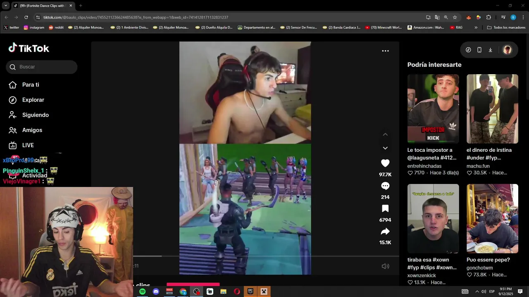Open the reddit bookmark

[x=56, y=28]
